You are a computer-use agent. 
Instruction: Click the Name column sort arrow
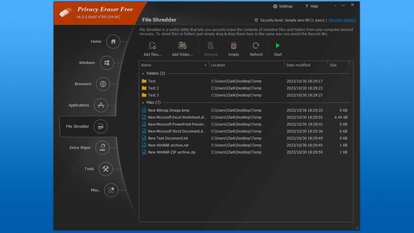click(206, 65)
